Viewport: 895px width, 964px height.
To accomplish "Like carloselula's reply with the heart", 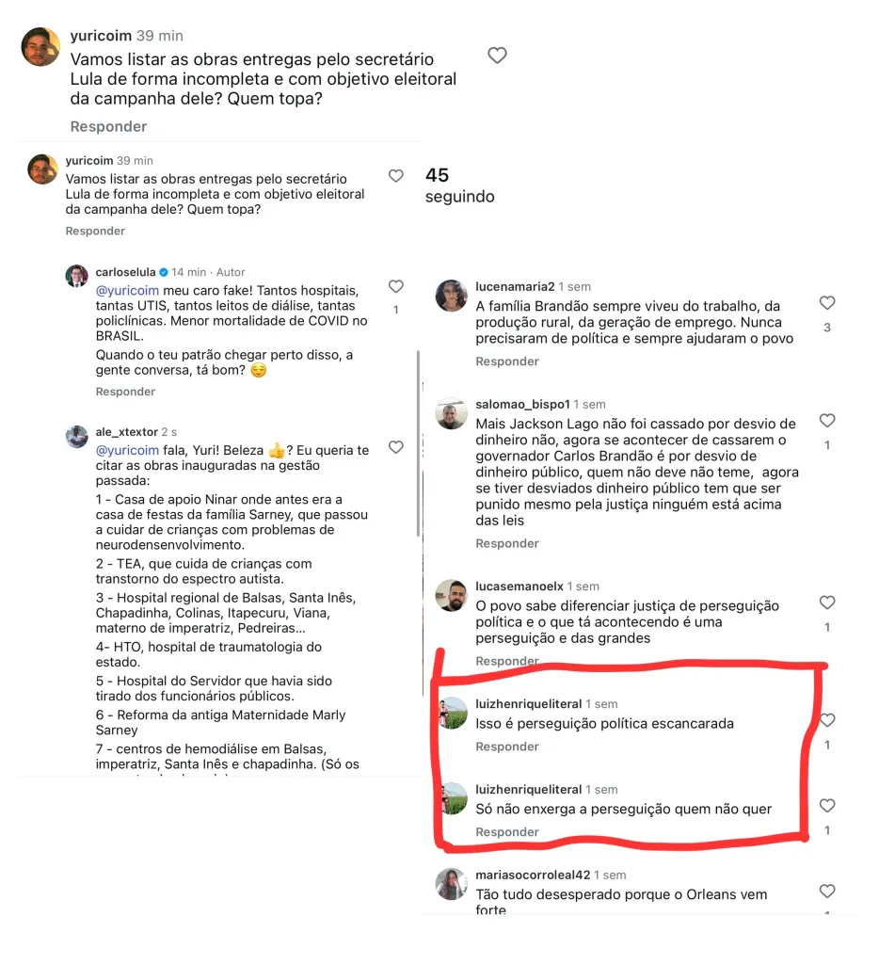I will click(396, 286).
